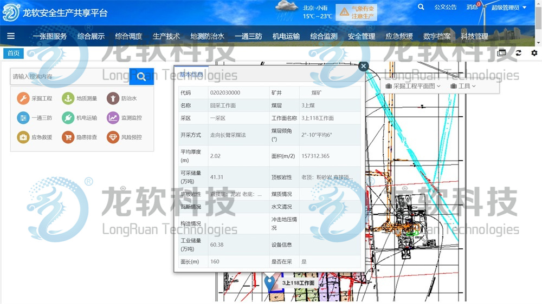The height and width of the screenshot is (304, 542).
Task: Select the 一通三防 sliders icon
Action: 23,118
